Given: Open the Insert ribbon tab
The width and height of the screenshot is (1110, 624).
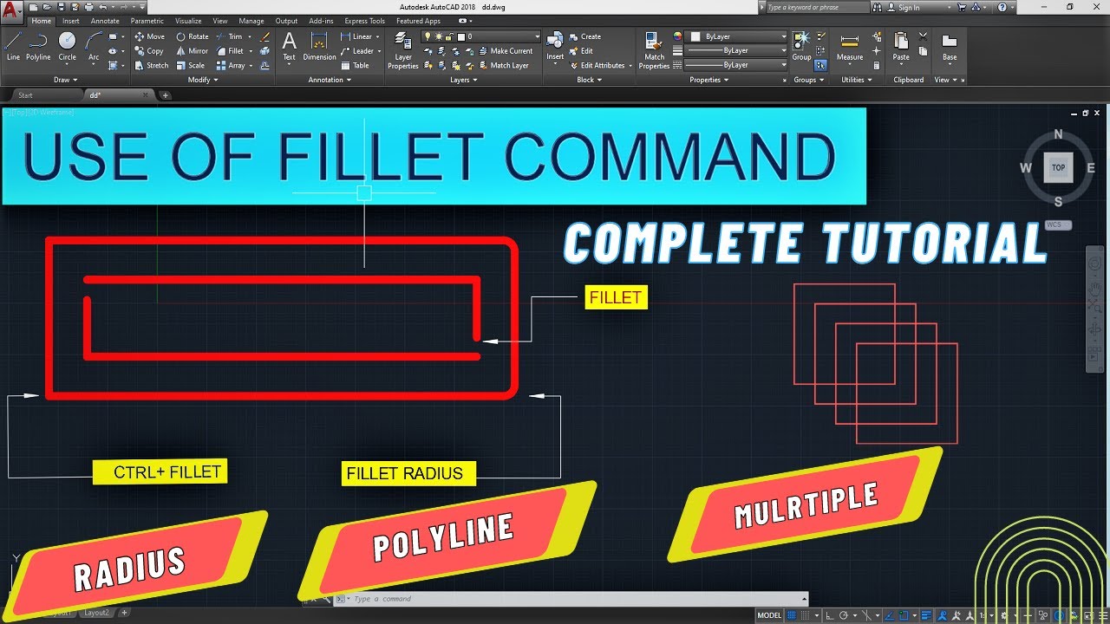Looking at the screenshot, I should [x=71, y=21].
